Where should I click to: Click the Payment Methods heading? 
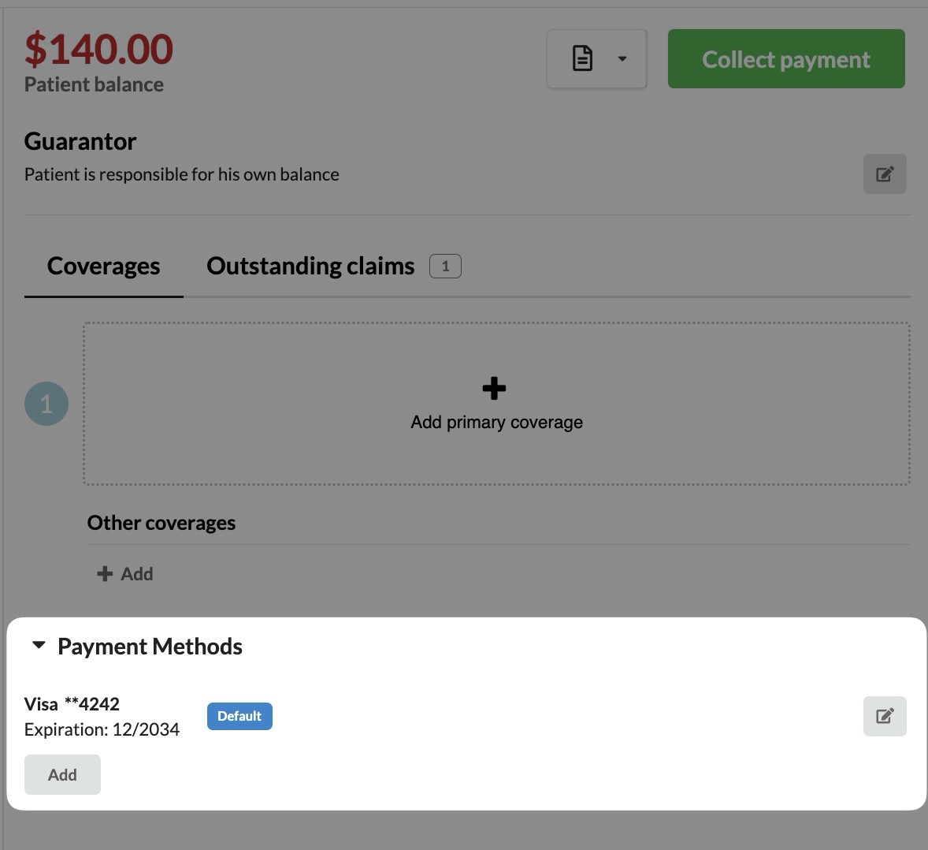(150, 647)
